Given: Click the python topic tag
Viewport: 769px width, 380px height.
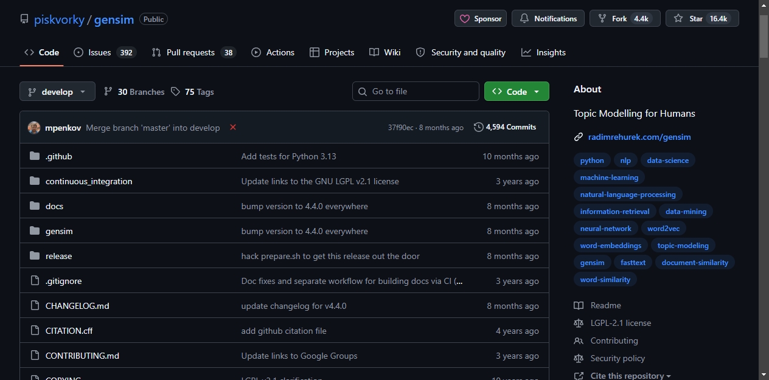Looking at the screenshot, I should (592, 161).
